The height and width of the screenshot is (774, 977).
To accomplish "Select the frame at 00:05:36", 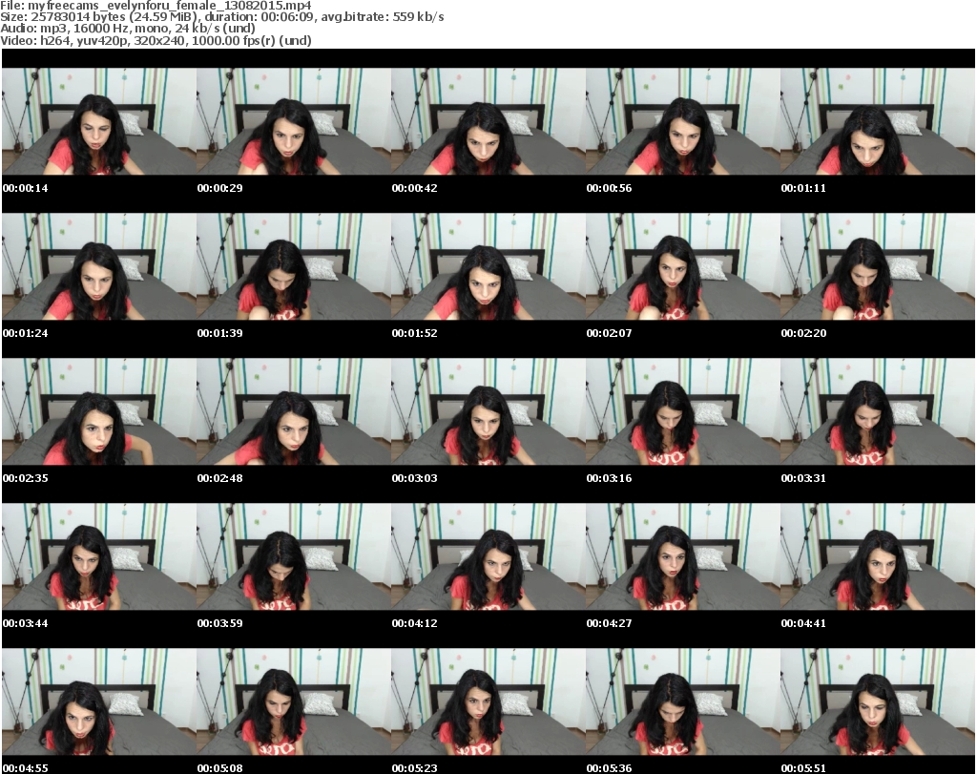I will coord(683,702).
